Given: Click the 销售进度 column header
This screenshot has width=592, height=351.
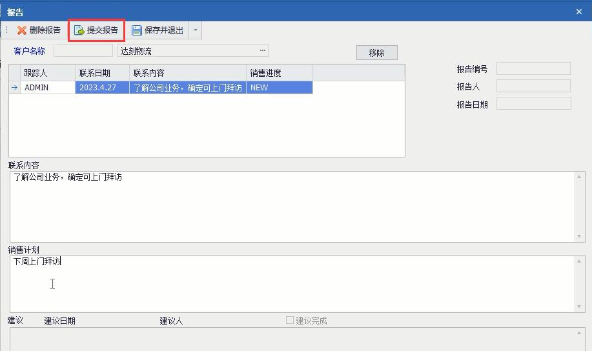Looking at the screenshot, I should tap(280, 73).
